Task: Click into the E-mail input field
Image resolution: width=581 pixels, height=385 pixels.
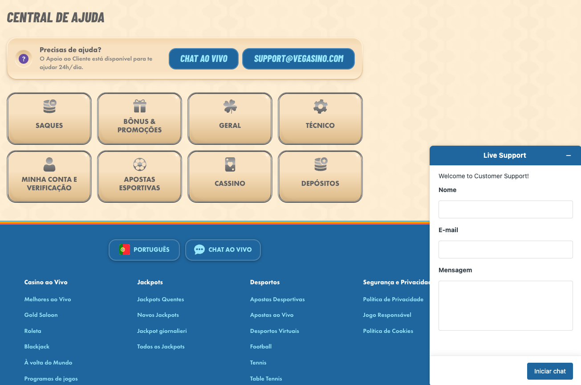Action: point(505,250)
